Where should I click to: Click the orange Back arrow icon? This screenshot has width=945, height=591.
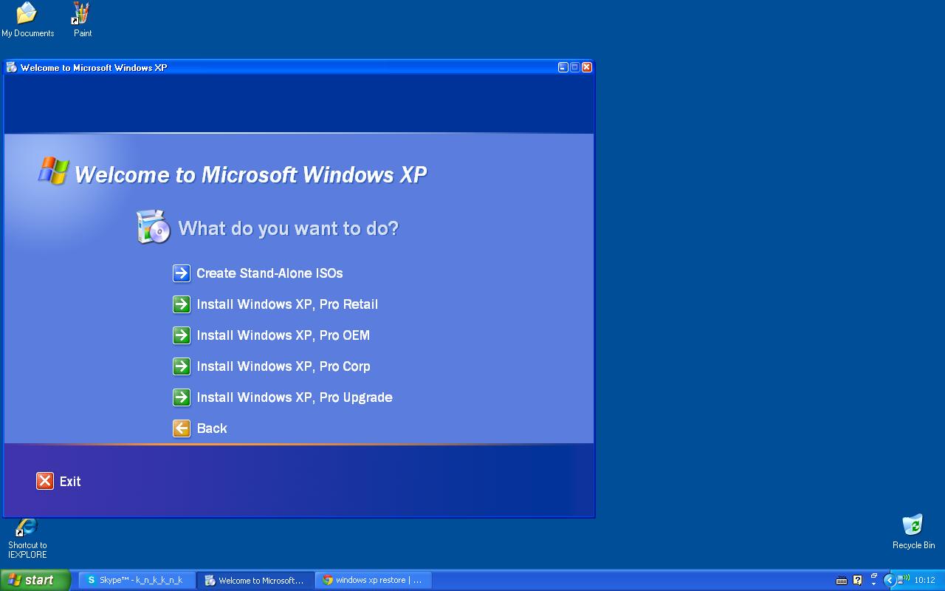pos(182,428)
